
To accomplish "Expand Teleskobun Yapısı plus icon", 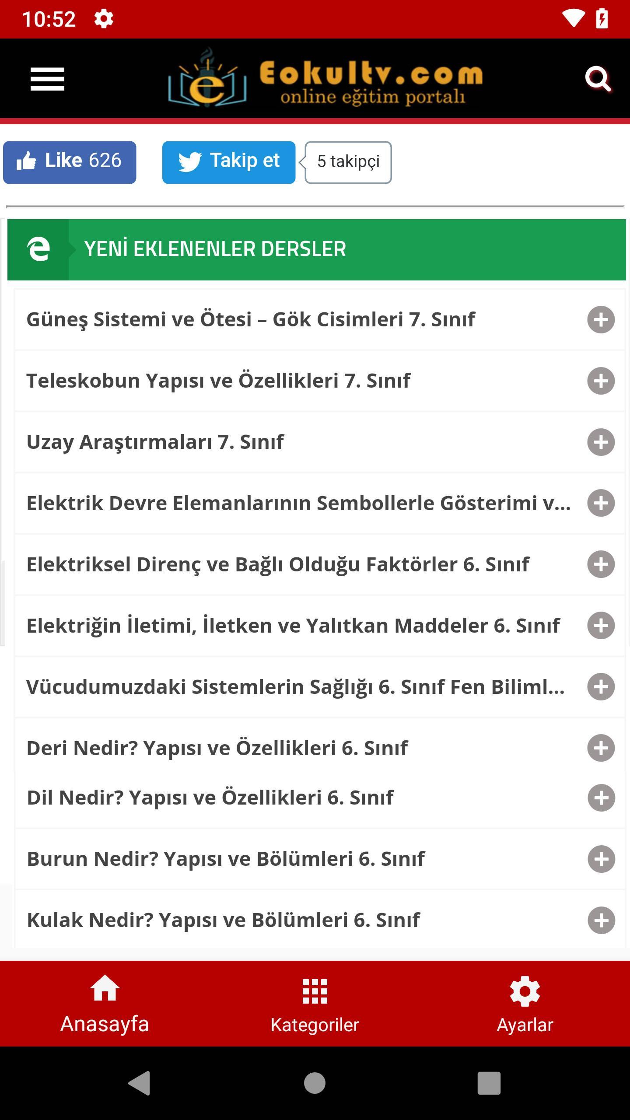I will 601,381.
